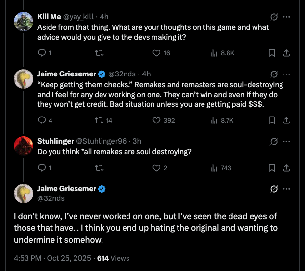Open more options on Kill Me's tweet

287,17
